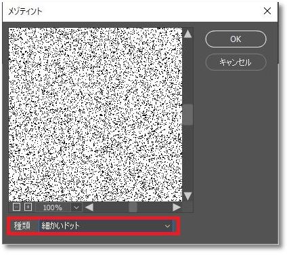This screenshot has height=255, width=289.
Task: Open the 種類 dropdown showing 細かいドット
Action: pos(106,226)
